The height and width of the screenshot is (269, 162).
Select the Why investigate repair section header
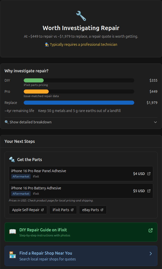pos(26,71)
